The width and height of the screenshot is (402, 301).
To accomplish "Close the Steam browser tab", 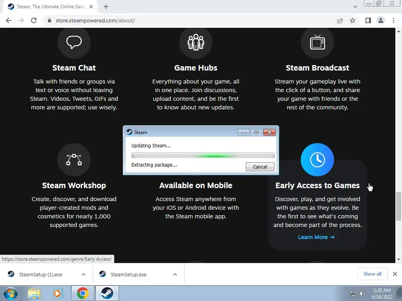I will pyautogui.click(x=91, y=7).
